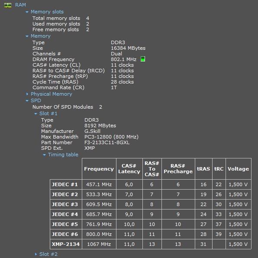Screen dimensions: 258x258
Task: Expand the Physical Memory section
Action: (x=27, y=94)
